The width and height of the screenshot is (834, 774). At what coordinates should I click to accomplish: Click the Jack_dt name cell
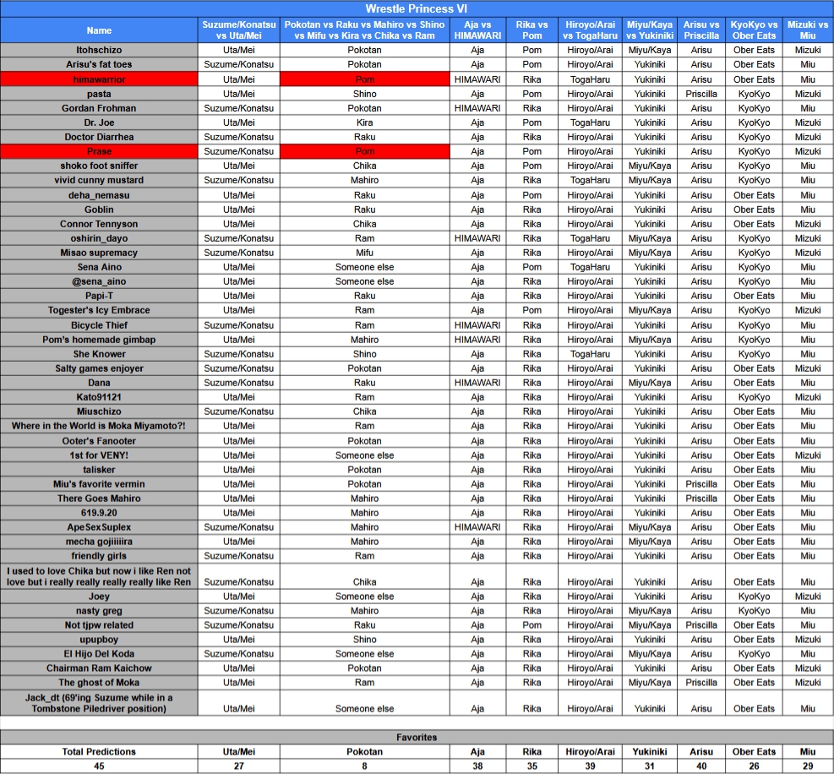click(x=99, y=703)
